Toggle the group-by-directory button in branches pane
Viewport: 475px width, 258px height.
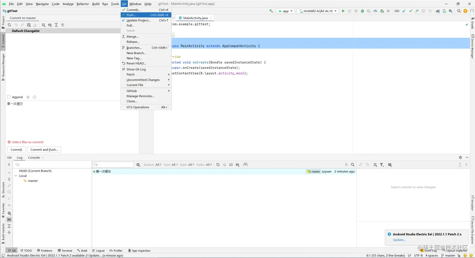click(x=9, y=220)
